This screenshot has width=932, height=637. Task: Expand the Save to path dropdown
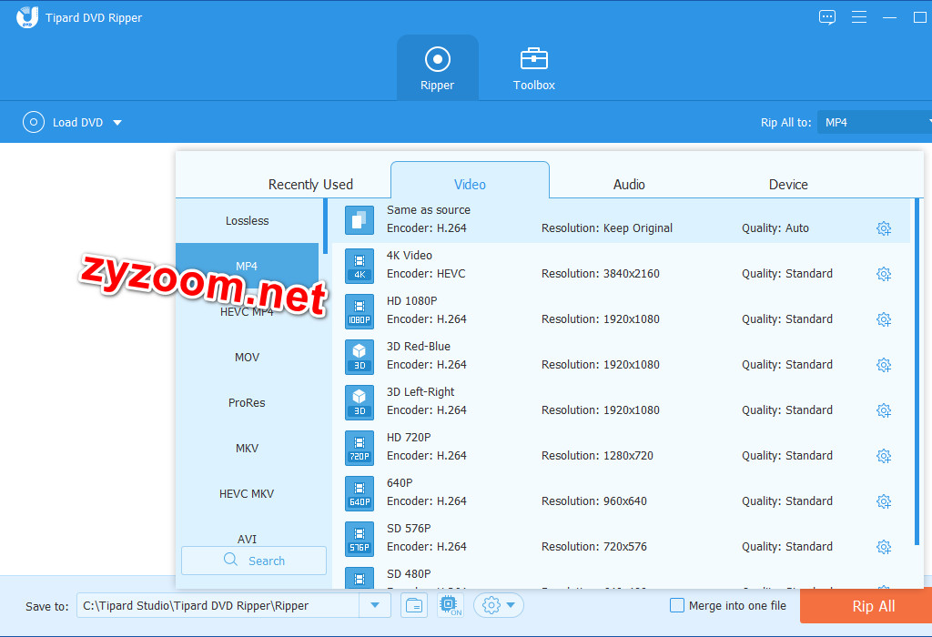tap(375, 605)
